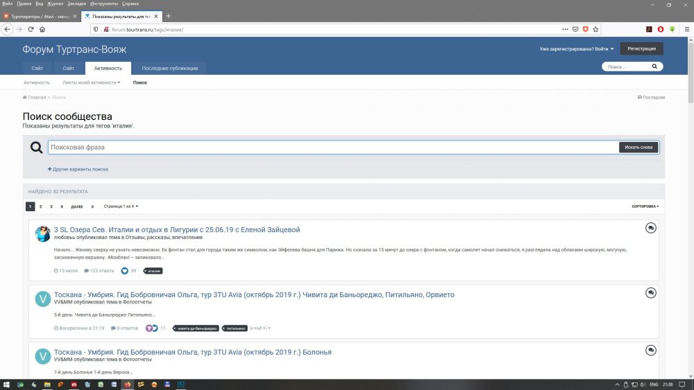
Task: Expand 'Другие варианты поиска' options
Action: click(x=78, y=169)
